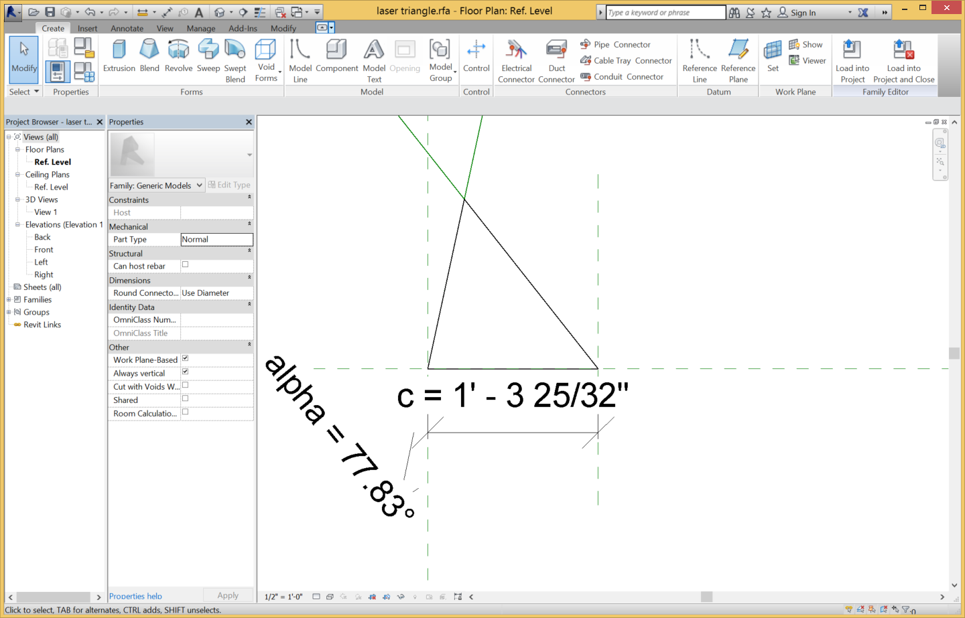Viewport: 965px width, 618px height.
Task: Click Load into Project
Action: click(x=852, y=61)
